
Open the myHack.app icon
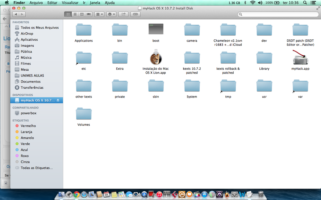pos(300,59)
